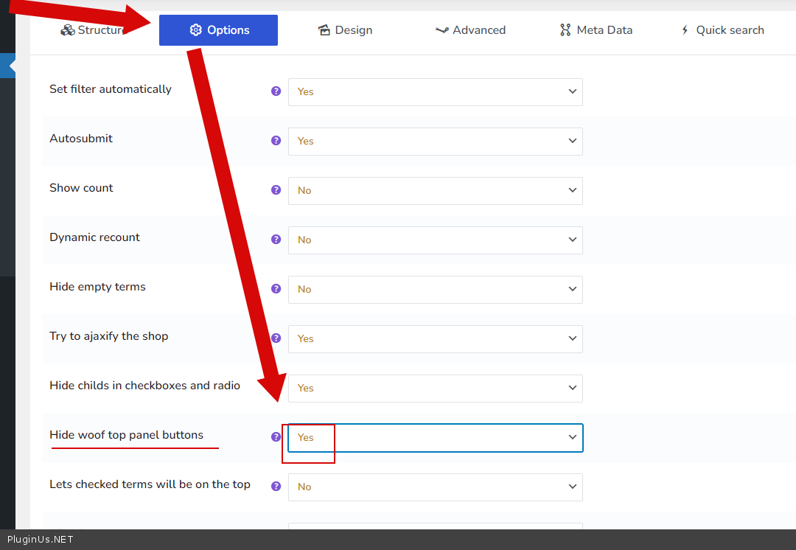Expand the Show count select box
The image size is (796, 550).
click(435, 191)
